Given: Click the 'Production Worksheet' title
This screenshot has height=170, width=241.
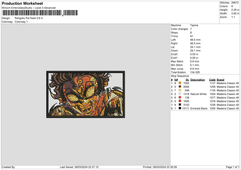Looking at the screenshot, I should (x=22, y=3).
